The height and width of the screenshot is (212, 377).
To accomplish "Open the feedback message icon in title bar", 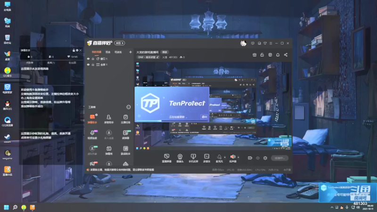I will click(x=253, y=43).
